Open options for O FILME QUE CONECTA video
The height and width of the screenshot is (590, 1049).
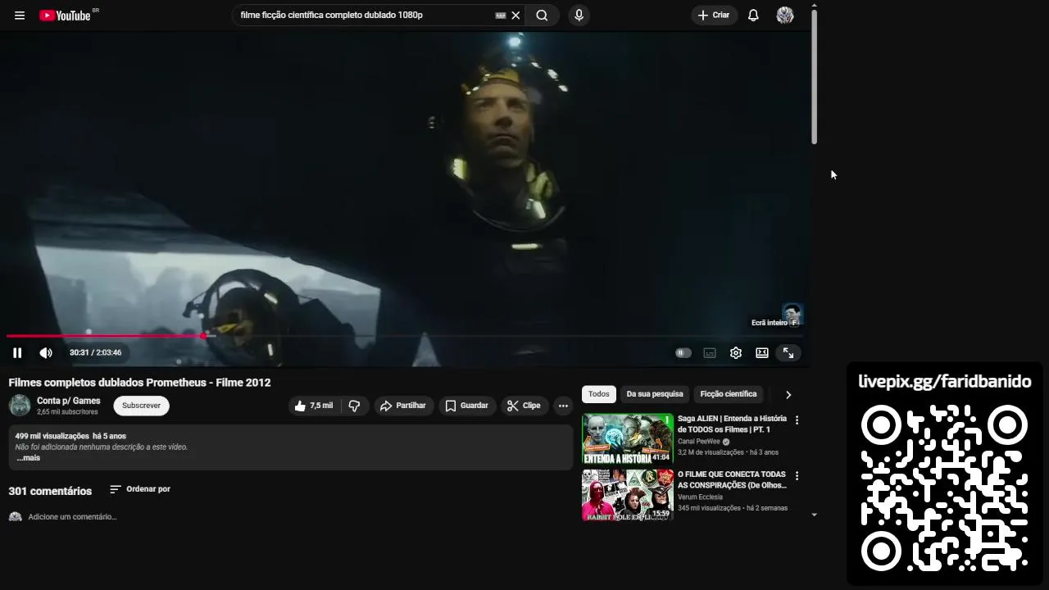coord(797,476)
